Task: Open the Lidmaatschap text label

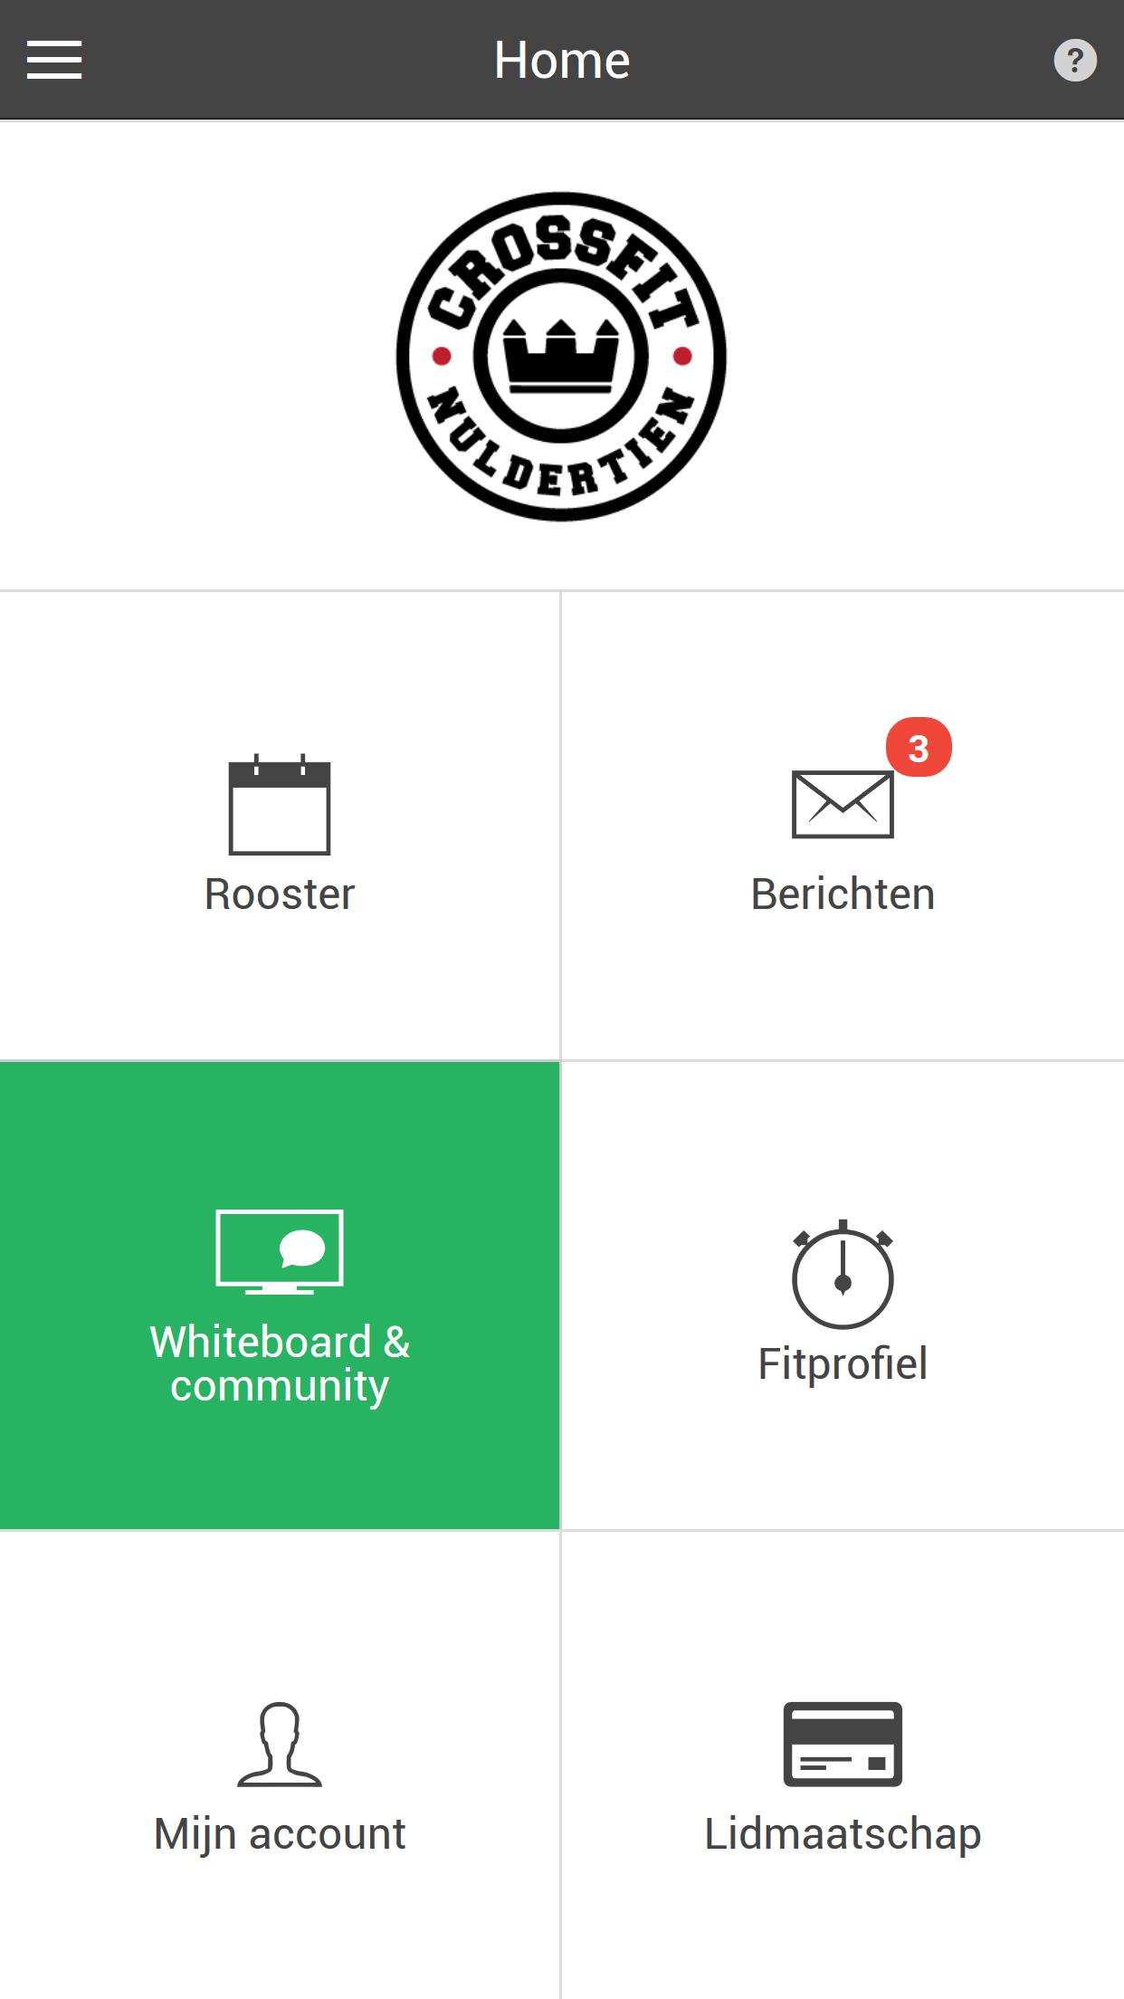Action: coord(843,1834)
